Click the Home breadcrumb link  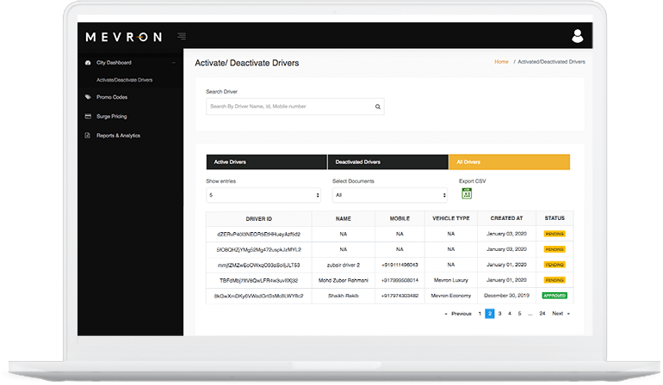[501, 62]
